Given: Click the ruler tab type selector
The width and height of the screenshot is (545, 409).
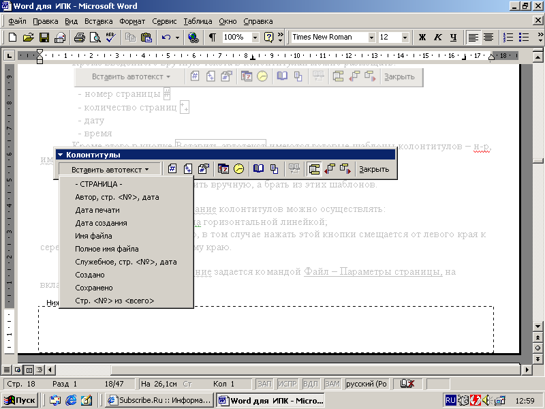Looking at the screenshot, I should tap(9, 56).
